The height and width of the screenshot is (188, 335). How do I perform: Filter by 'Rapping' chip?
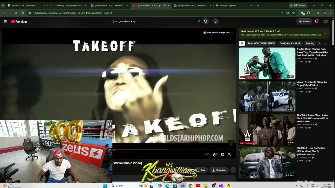pyautogui.click(x=310, y=43)
